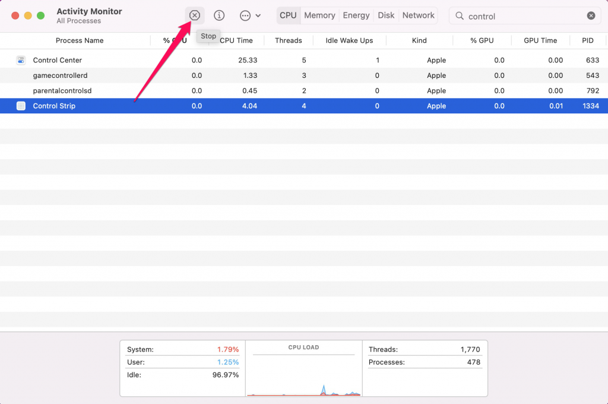Select the Control Strip app icon
This screenshot has width=608, height=404.
click(21, 106)
